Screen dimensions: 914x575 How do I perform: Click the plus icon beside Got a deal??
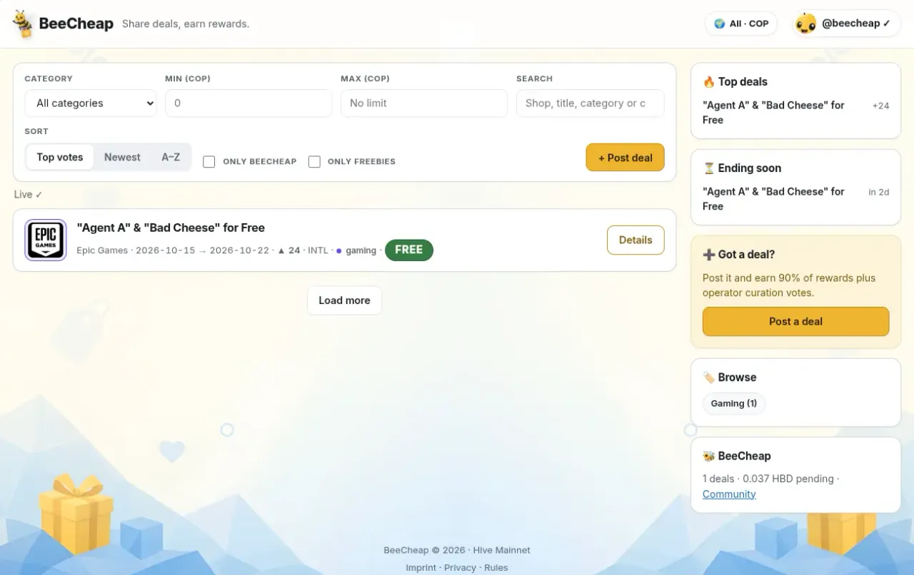click(709, 255)
